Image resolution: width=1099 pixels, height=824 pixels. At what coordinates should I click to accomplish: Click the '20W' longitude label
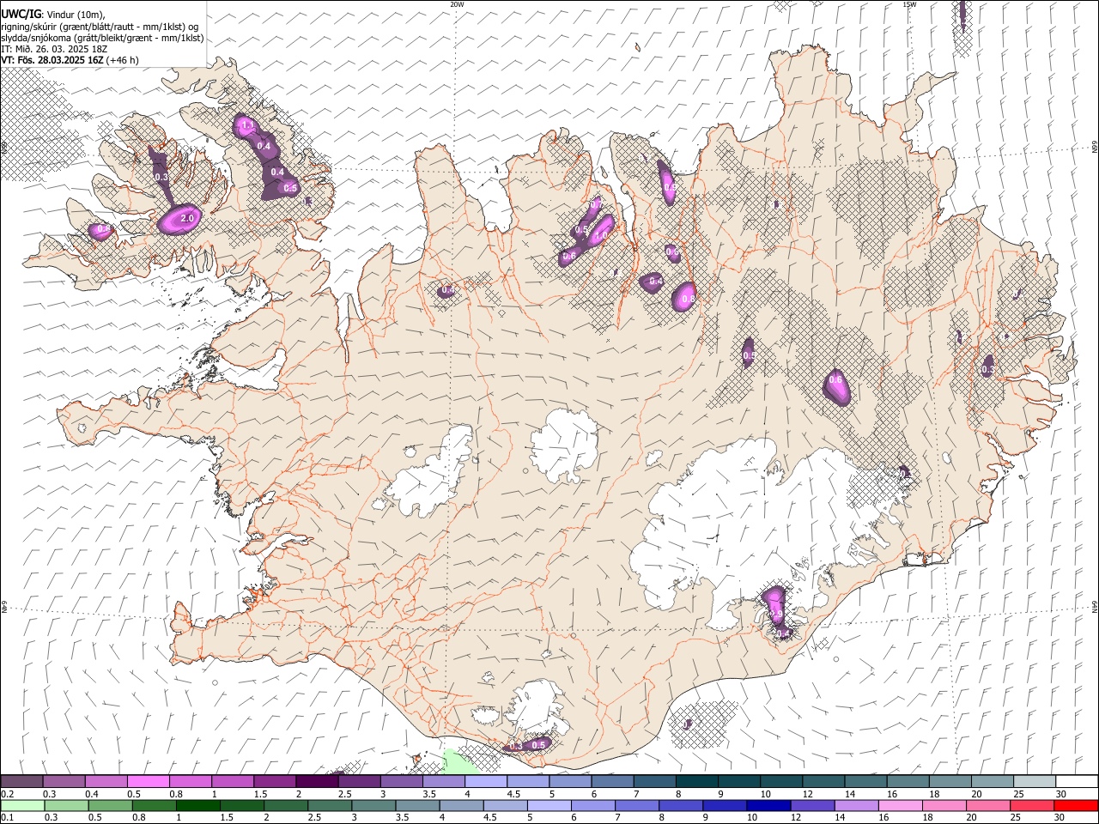click(x=457, y=4)
